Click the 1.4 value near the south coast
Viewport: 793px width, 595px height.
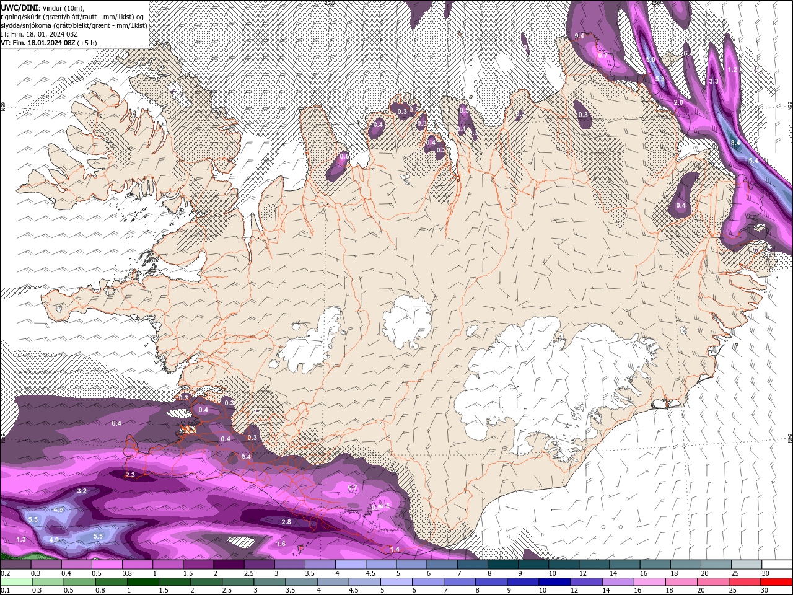pos(395,550)
